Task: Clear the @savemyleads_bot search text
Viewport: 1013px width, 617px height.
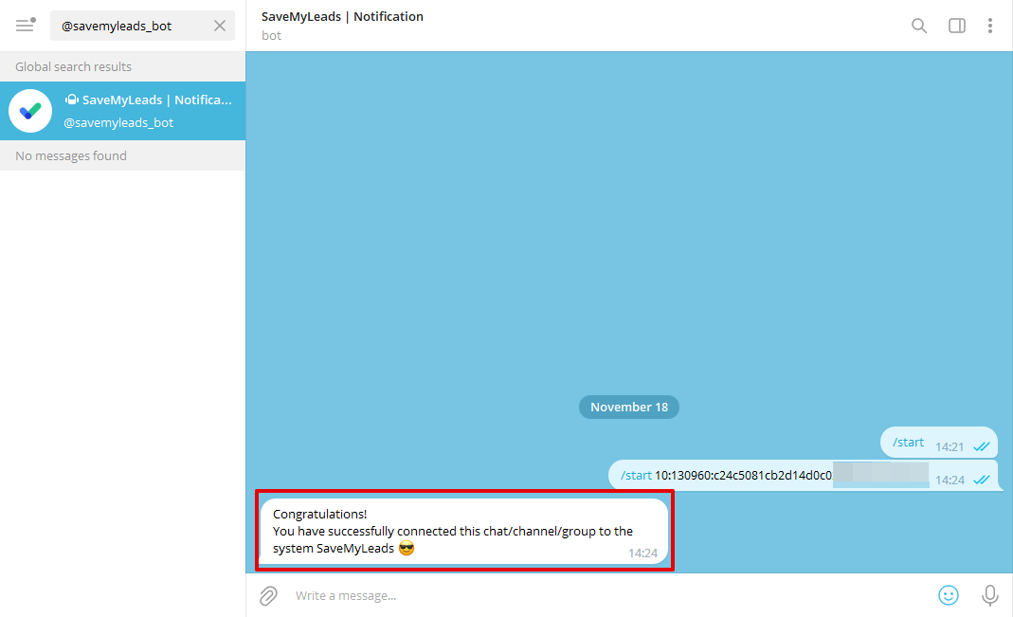Action: 220,26
